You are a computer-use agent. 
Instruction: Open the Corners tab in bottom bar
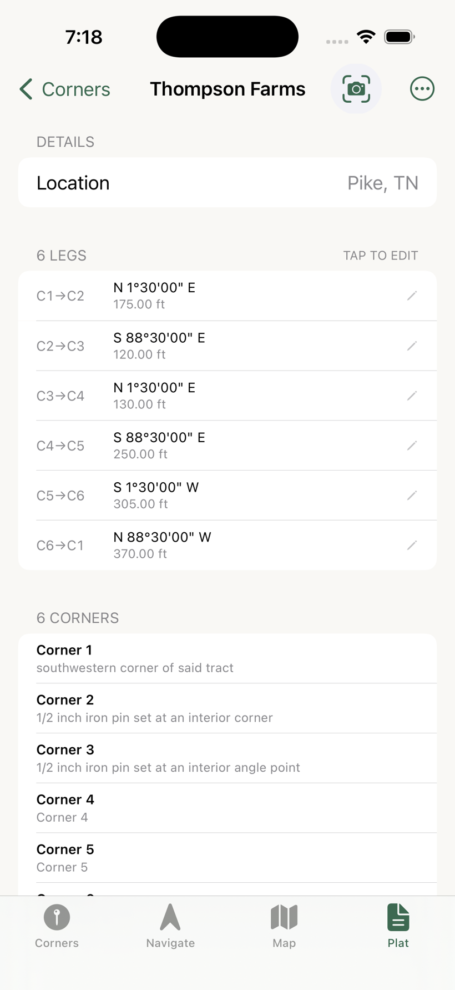coord(57,926)
